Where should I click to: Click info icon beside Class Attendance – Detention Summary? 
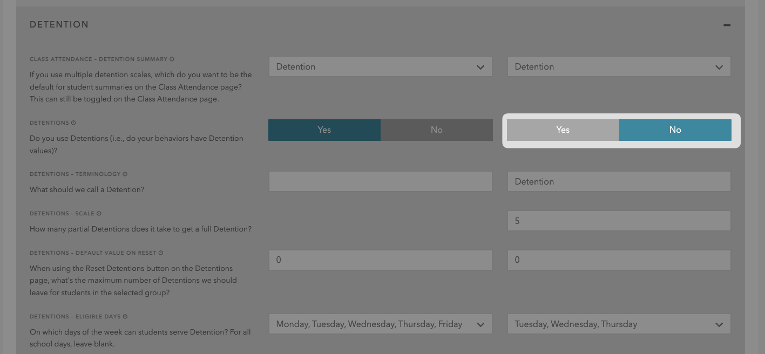[x=172, y=59]
